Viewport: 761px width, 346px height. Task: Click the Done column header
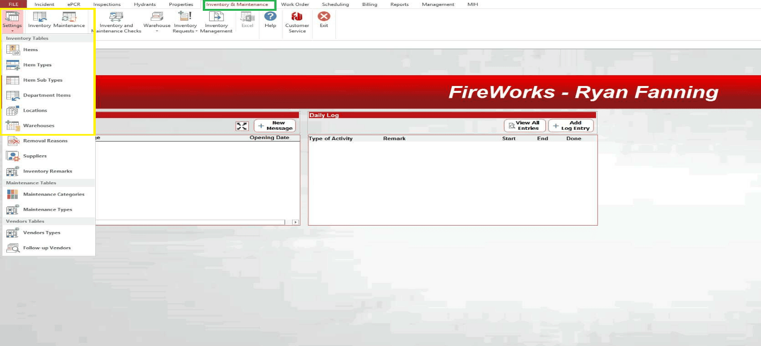click(574, 139)
